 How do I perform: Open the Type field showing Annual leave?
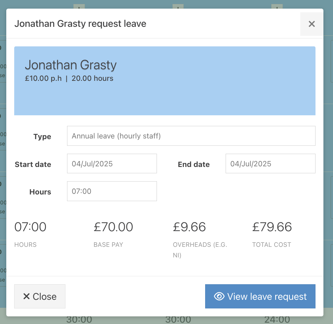pyautogui.click(x=191, y=136)
